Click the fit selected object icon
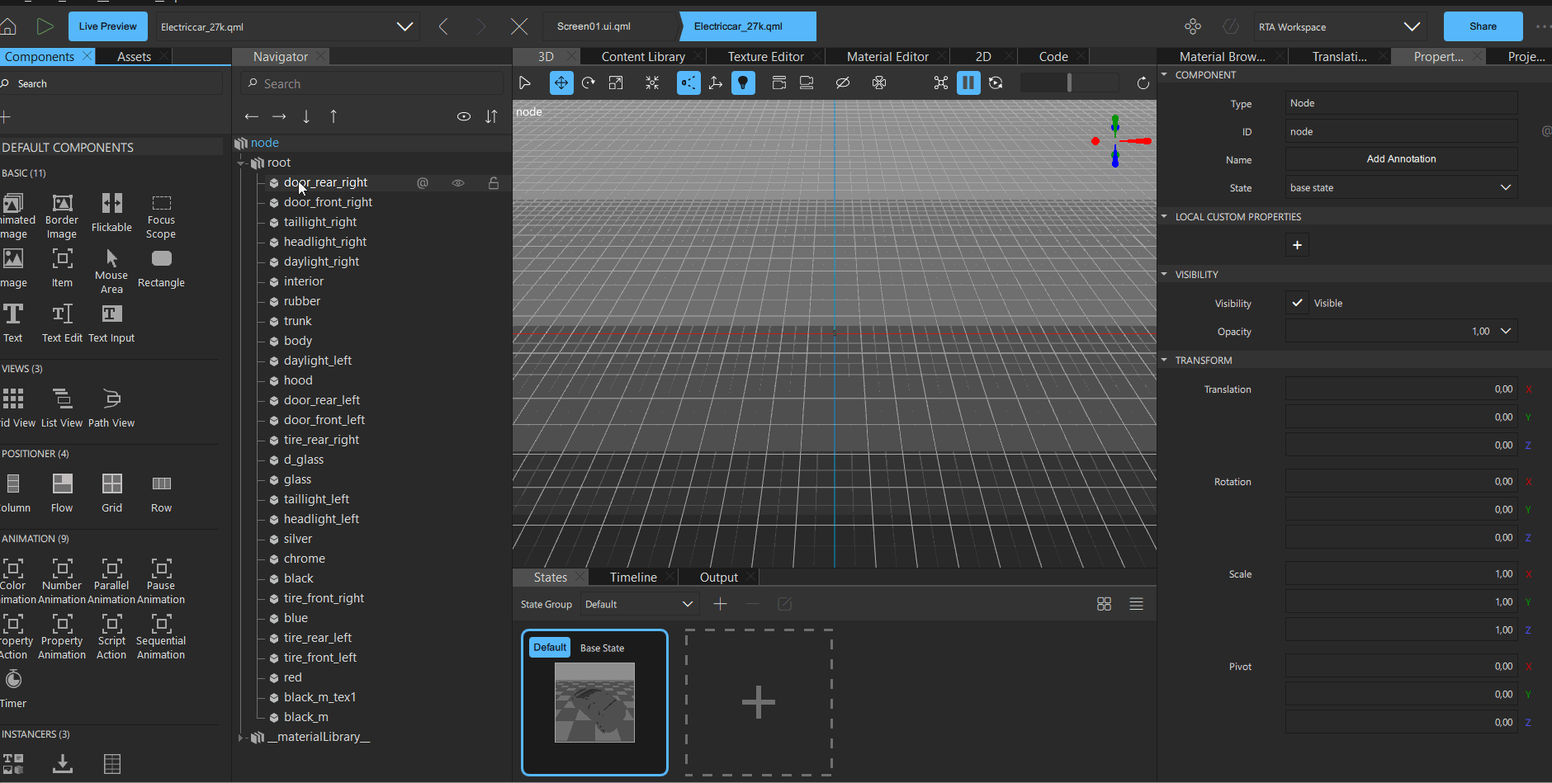Viewport: 1552px width, 783px height. coord(652,83)
